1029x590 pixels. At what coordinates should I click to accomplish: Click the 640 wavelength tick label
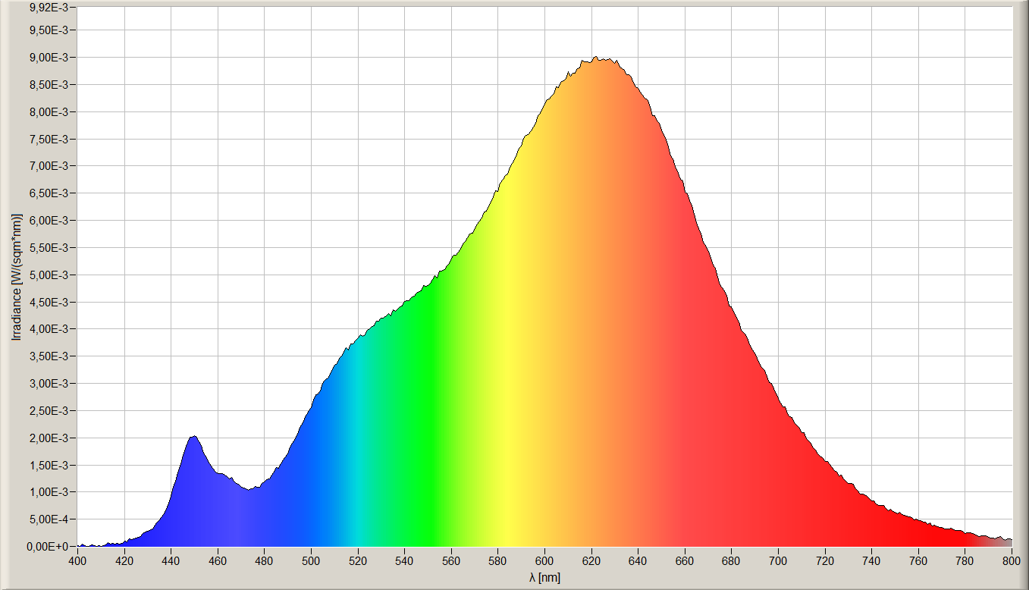tap(638, 561)
